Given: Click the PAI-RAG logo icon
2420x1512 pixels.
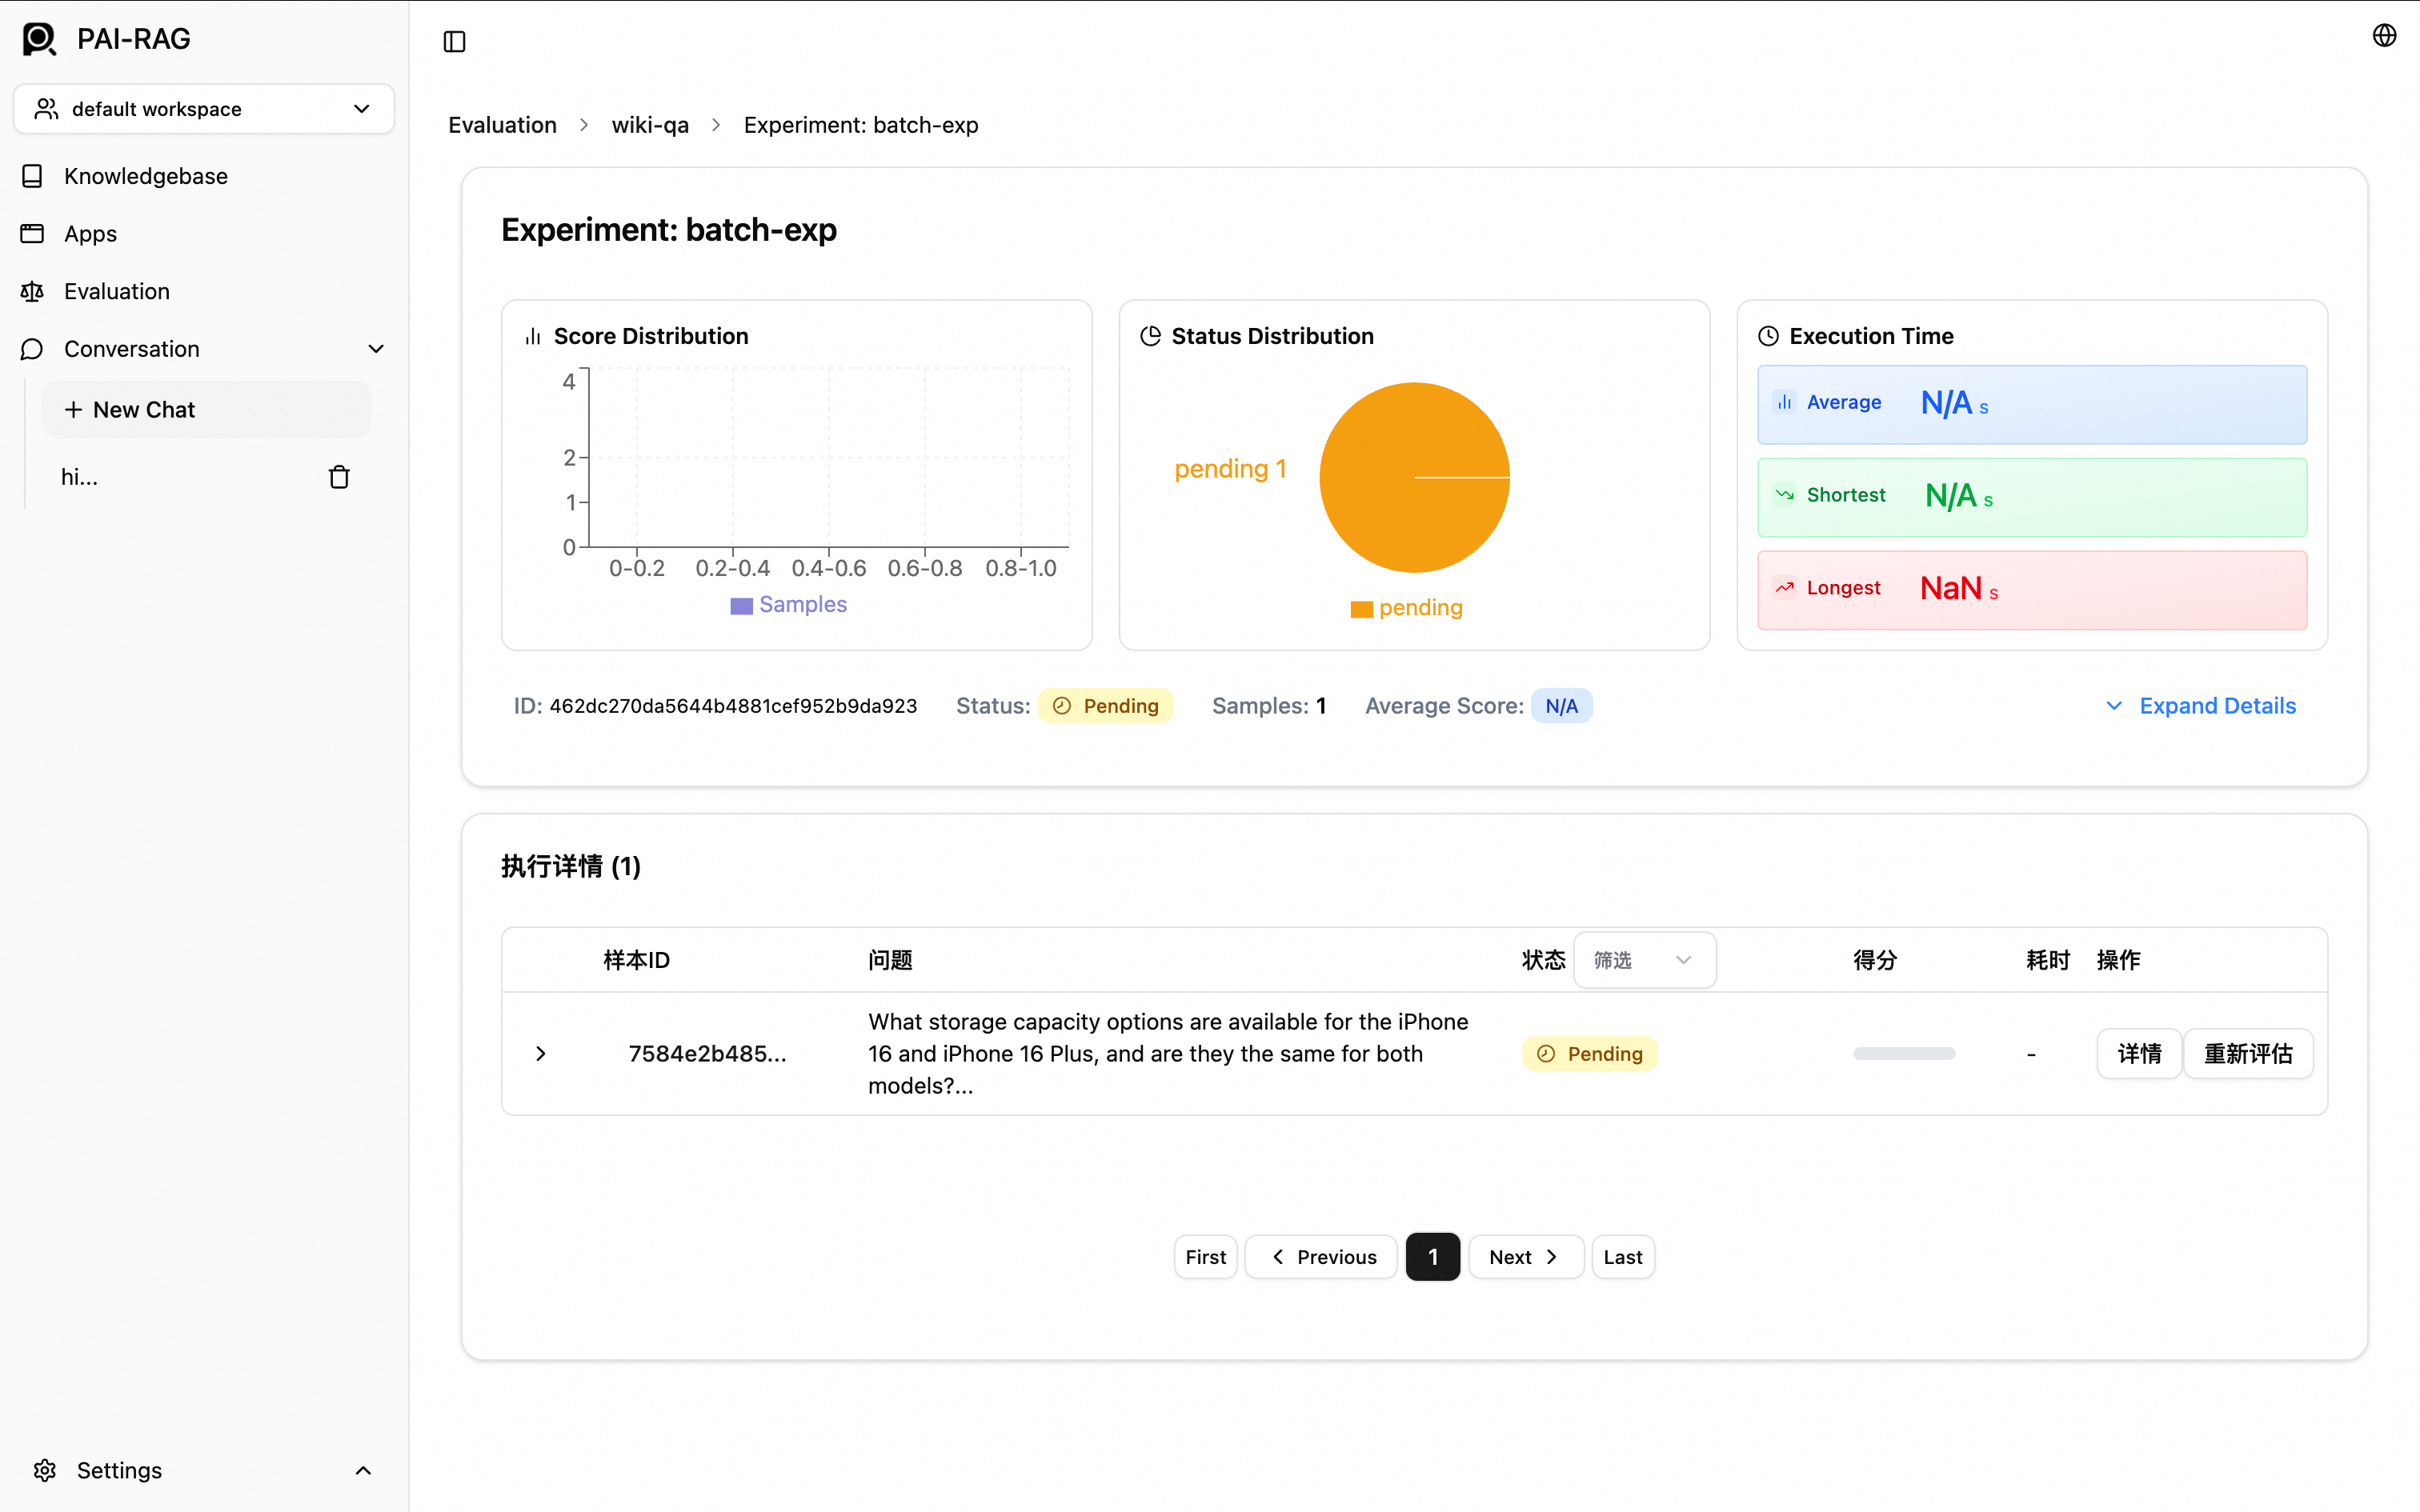Looking at the screenshot, I should [x=39, y=39].
